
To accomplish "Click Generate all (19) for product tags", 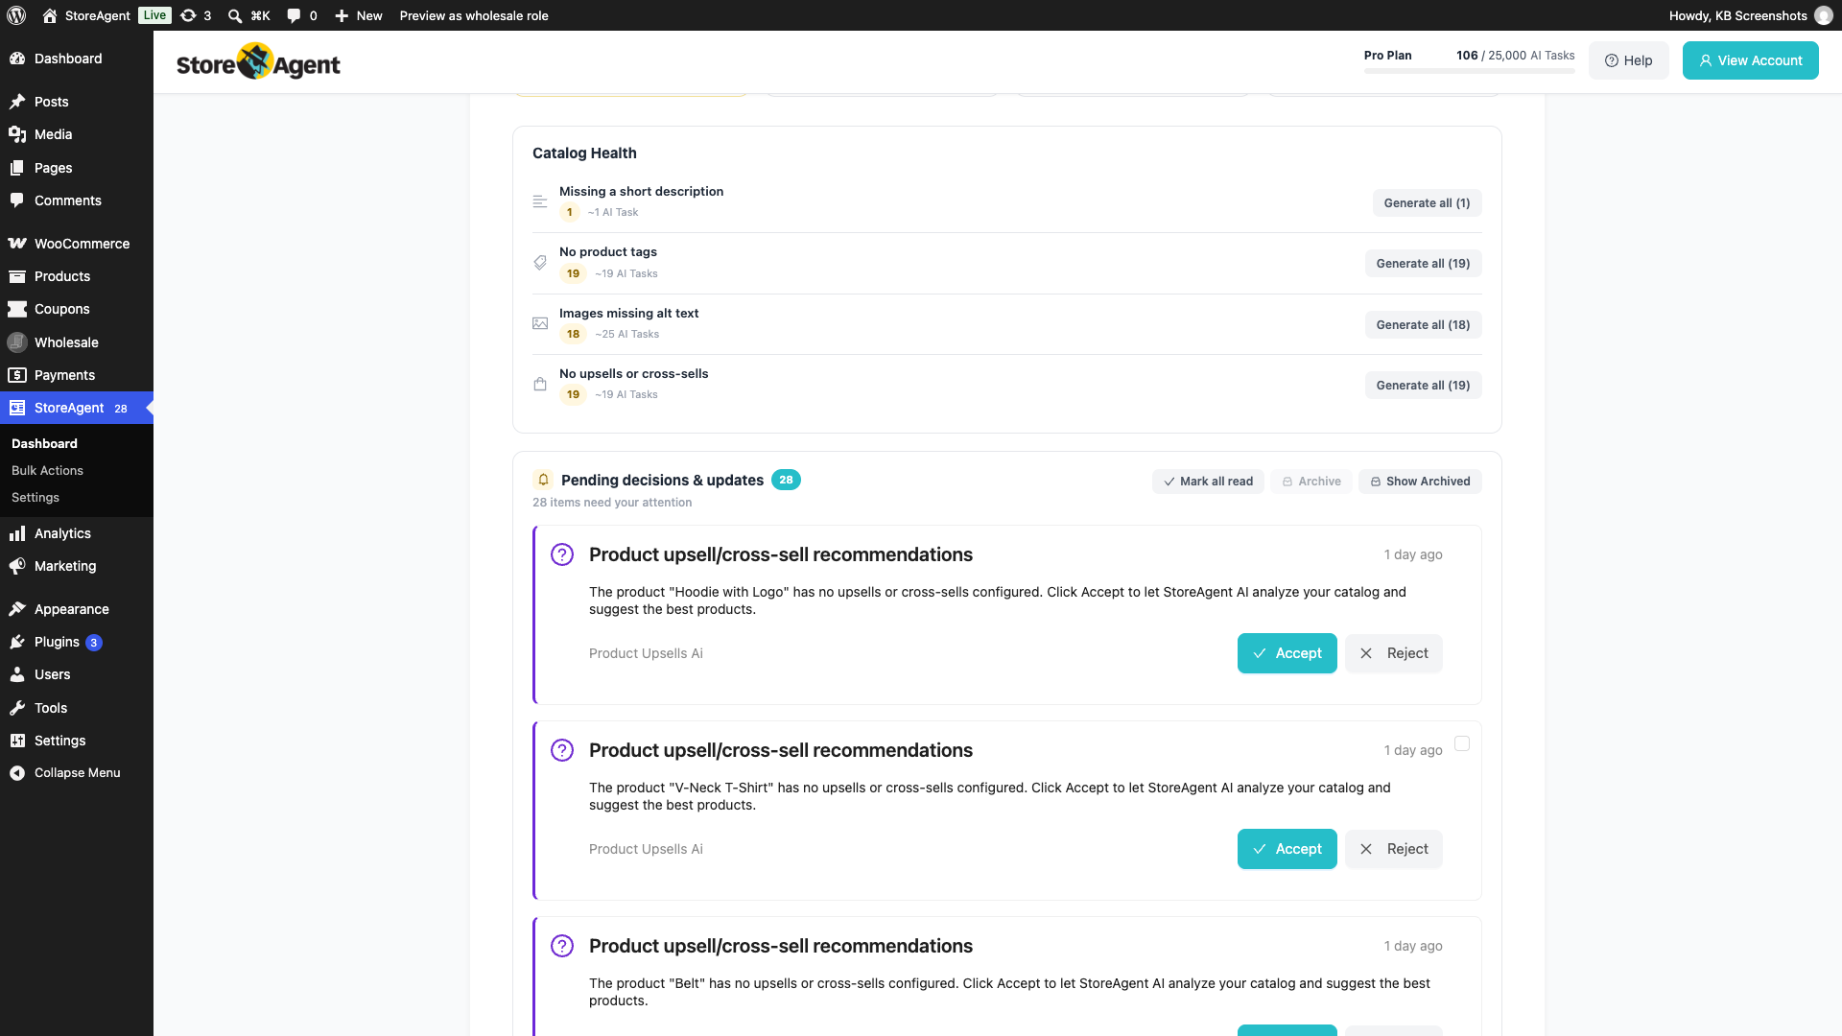I will coord(1423,264).
